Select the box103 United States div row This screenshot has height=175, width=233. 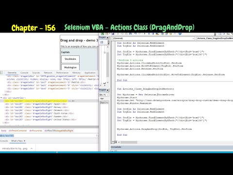(x=40, y=120)
